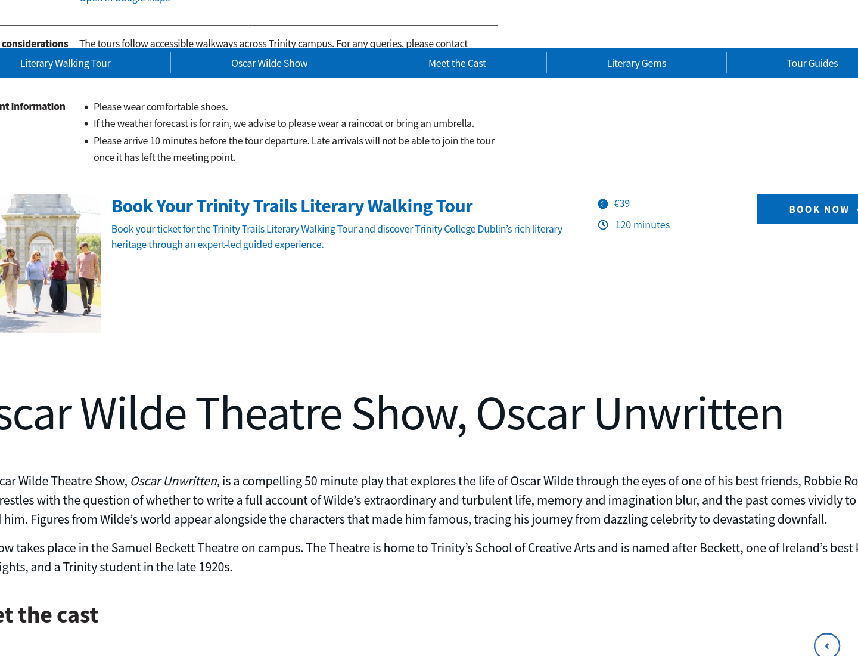Click the Important information row label
This screenshot has height=656, width=858.
click(x=33, y=106)
